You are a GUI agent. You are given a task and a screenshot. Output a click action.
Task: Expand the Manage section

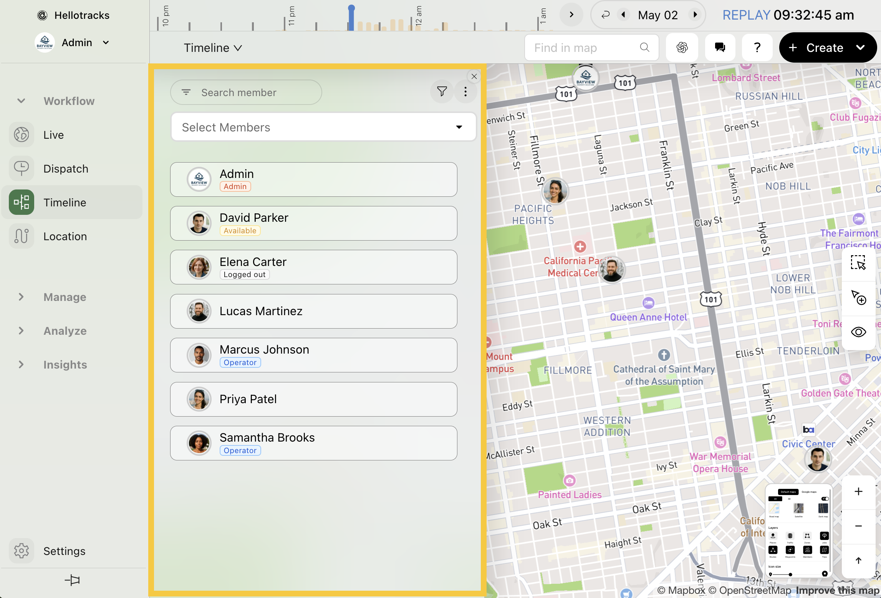tap(21, 297)
